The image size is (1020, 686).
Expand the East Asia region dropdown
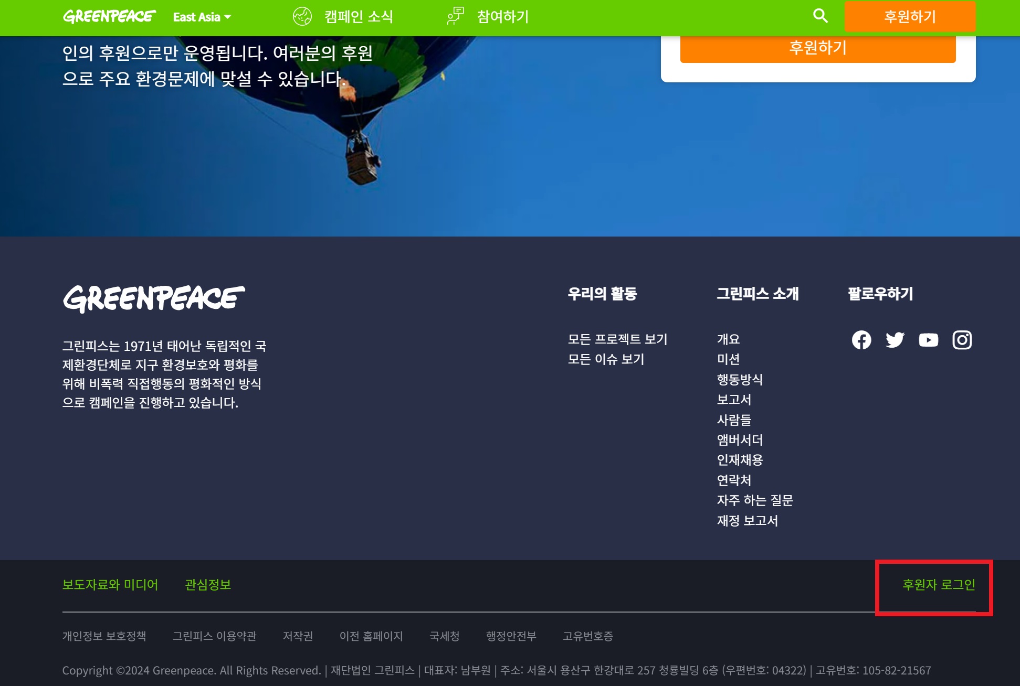pyautogui.click(x=202, y=17)
